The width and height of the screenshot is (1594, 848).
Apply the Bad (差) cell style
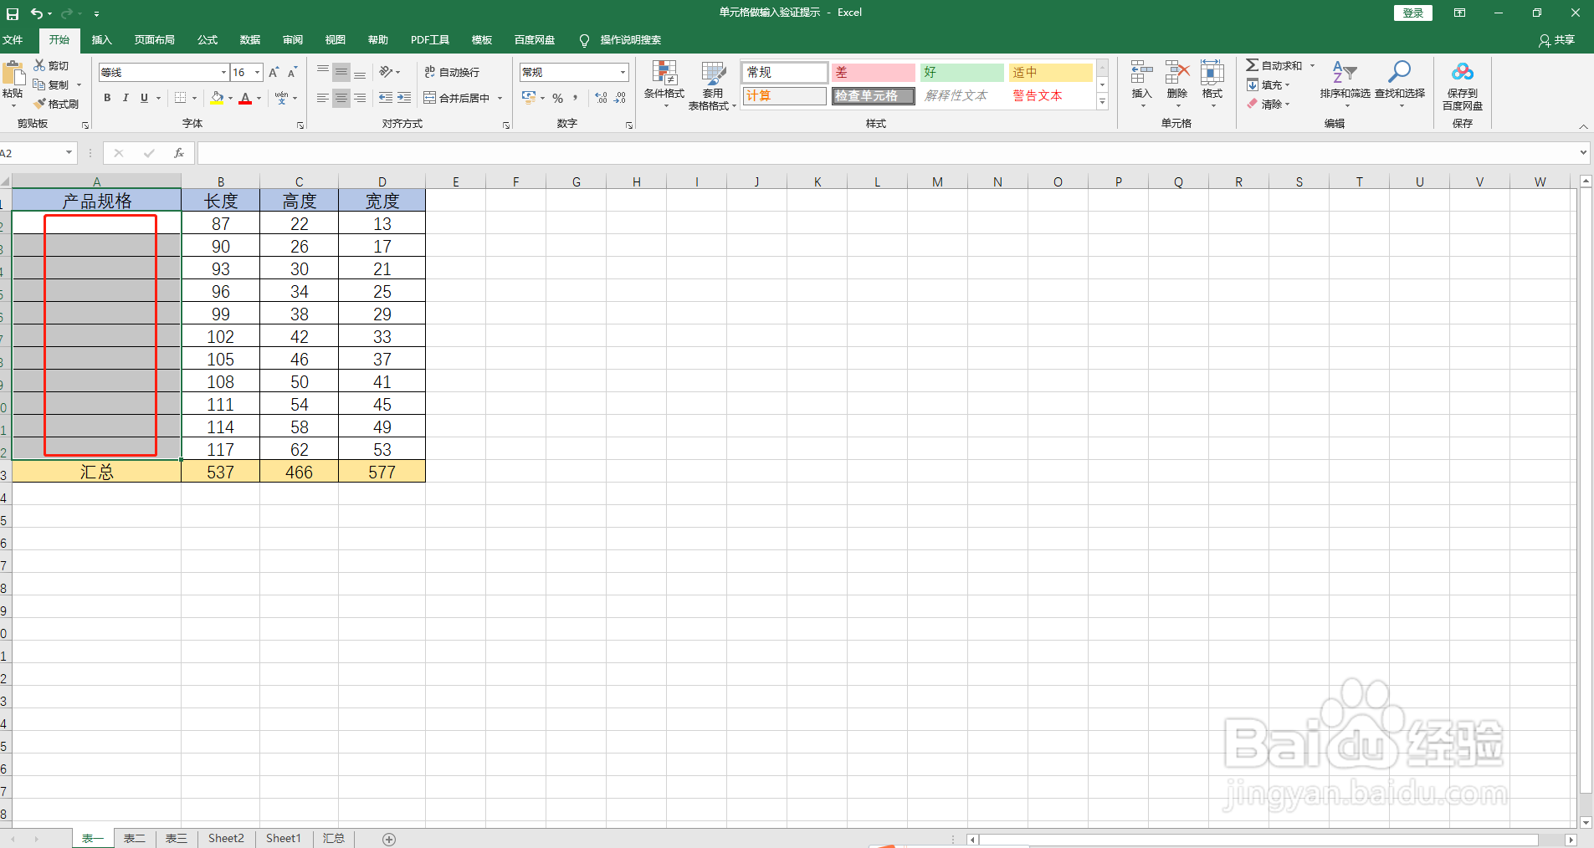coord(873,73)
